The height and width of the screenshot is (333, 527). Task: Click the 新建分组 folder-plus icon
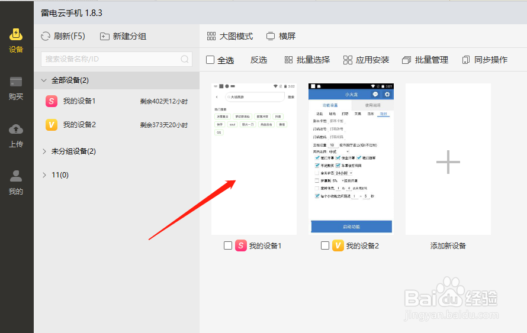[105, 36]
